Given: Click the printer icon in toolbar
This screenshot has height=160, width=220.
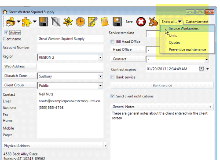Looking at the screenshot, I should coord(11,22).
